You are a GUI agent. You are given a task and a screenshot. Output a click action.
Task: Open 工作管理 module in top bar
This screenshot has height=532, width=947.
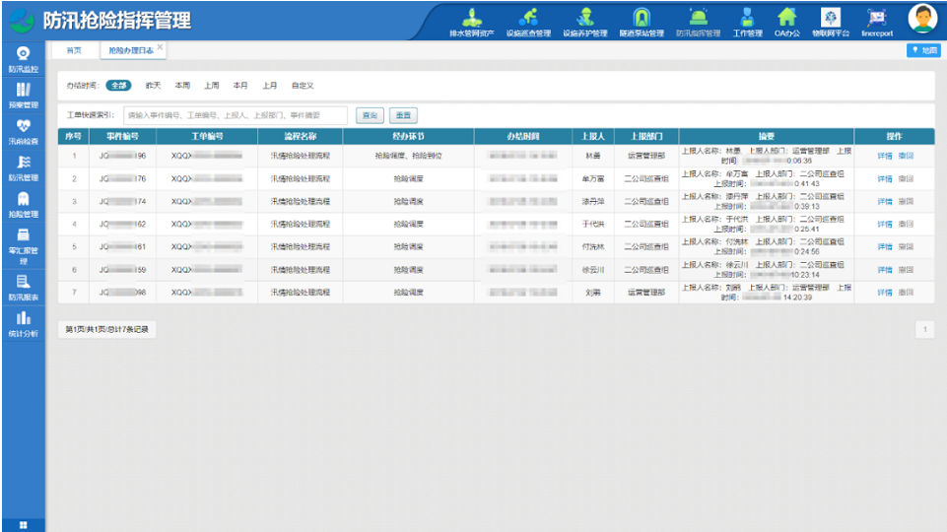coord(748,23)
